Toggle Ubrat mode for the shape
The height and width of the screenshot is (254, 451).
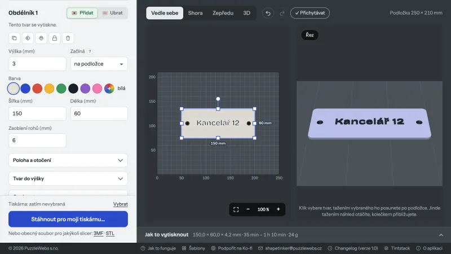[112, 13]
